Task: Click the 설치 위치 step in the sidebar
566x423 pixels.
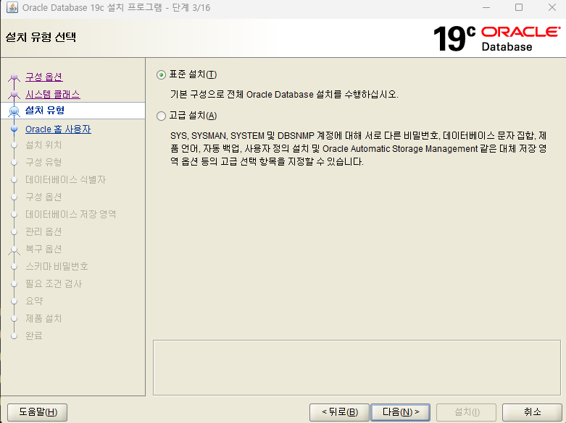Action: 43,145
